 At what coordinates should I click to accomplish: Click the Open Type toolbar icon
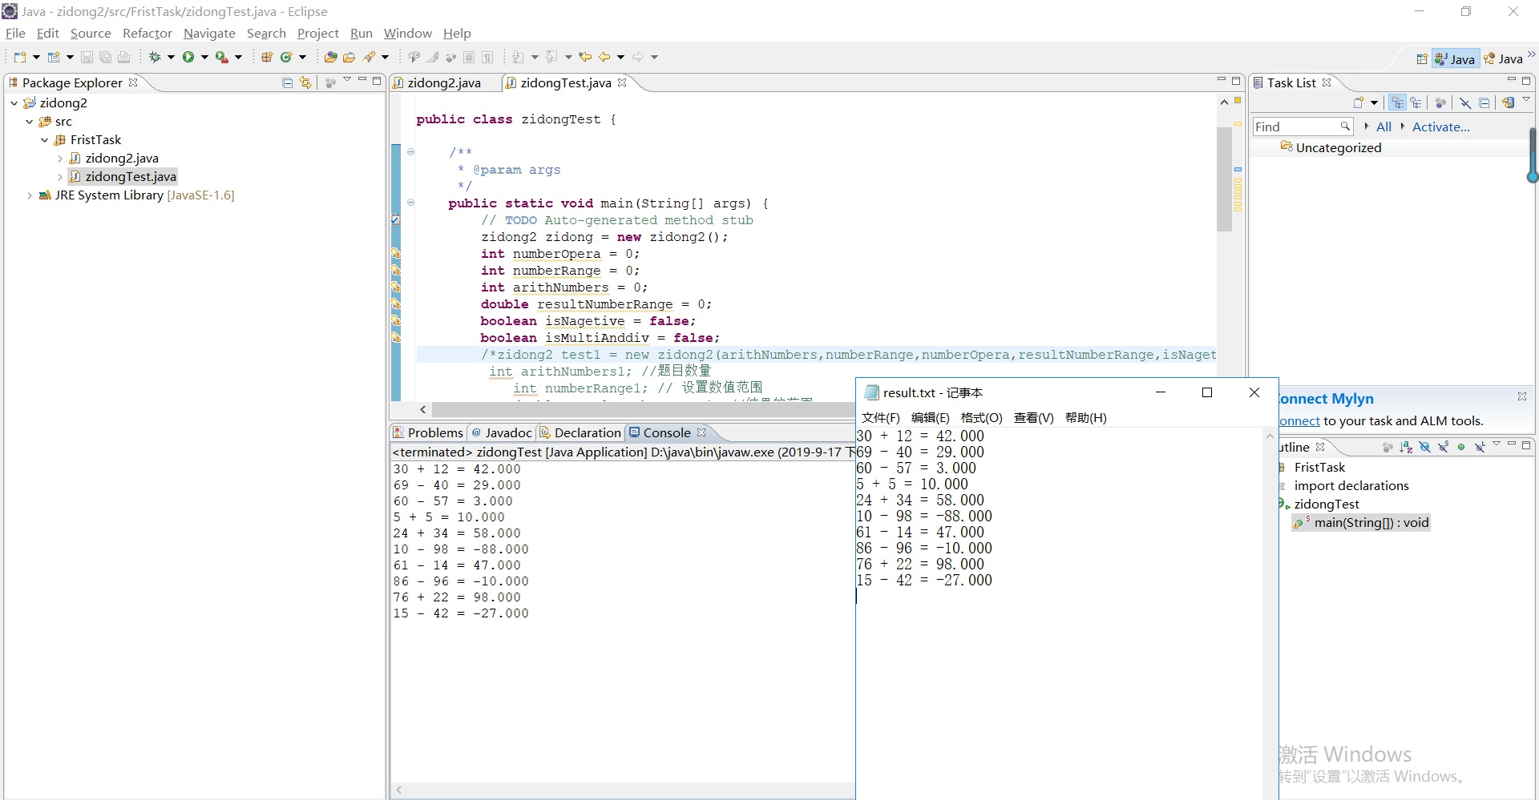[x=330, y=57]
